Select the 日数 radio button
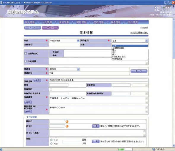 pyautogui.click(x=51, y=140)
